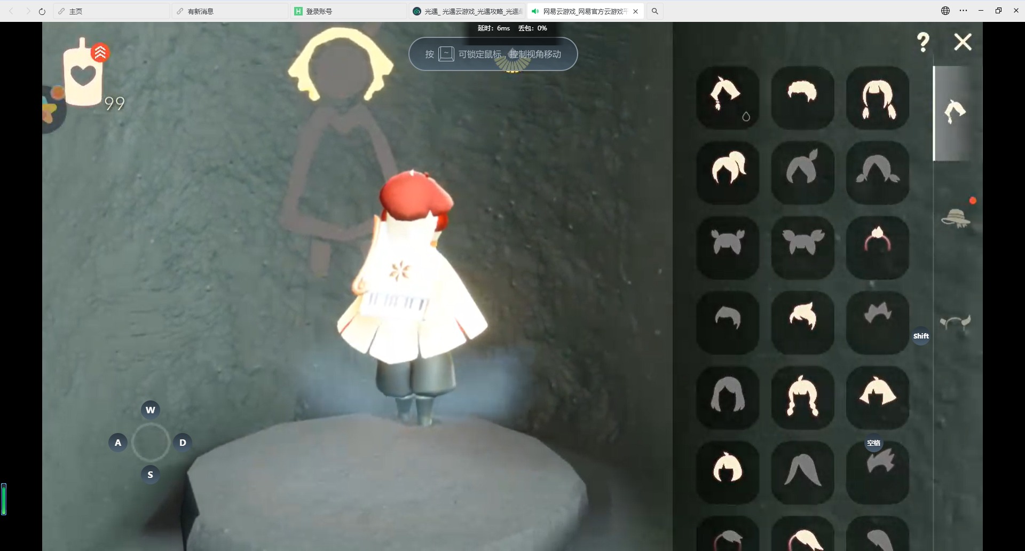Viewport: 1025px width, 551px height.
Task: Choose the white swept-back hairstyle in fourth row
Action: (x=802, y=322)
